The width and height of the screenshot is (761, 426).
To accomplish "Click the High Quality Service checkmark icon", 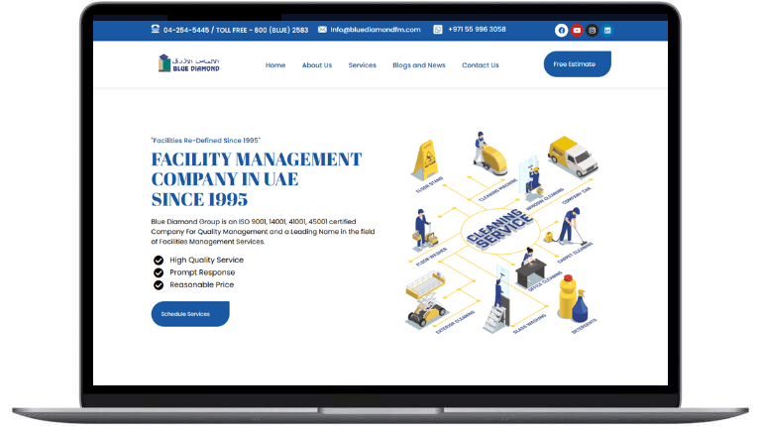I will 159,261.
